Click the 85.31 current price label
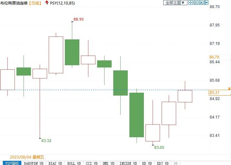This screenshot has height=165, width=231. coord(215,93)
